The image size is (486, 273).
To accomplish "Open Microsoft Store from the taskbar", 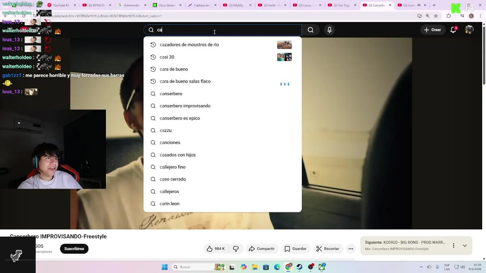I will tap(266, 267).
